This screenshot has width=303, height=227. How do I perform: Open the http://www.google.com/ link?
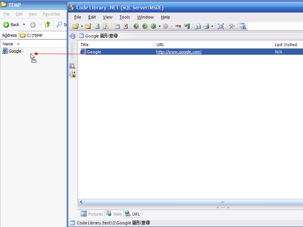179,52
